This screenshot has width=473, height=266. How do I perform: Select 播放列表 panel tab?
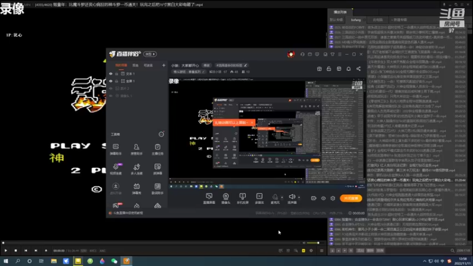[x=340, y=12]
